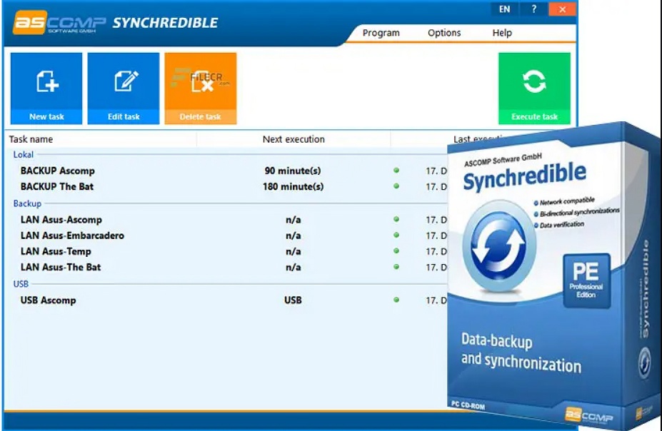Select the BACKUP The Bat task
662x431 pixels.
point(57,186)
